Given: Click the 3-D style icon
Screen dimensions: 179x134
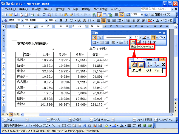Looking at the screenshot, I should pos(150,125).
